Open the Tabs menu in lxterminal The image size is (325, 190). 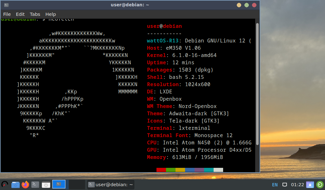[35, 14]
